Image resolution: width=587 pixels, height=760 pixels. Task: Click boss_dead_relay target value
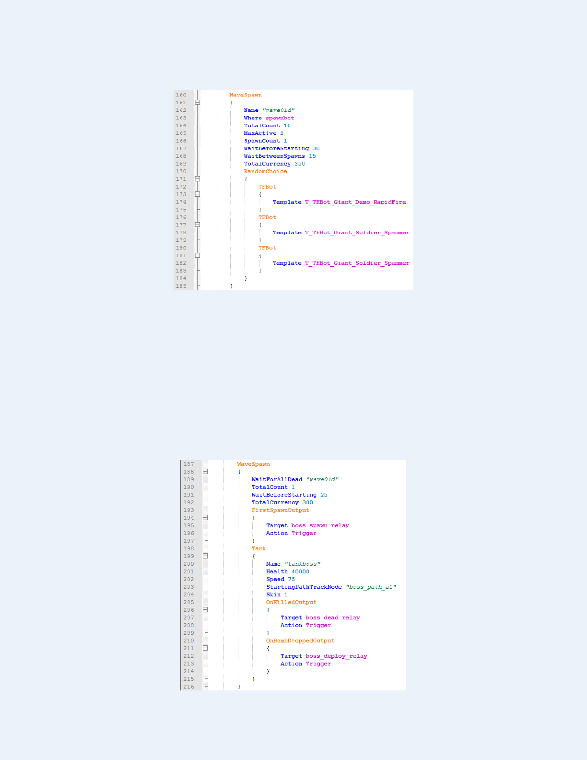tap(333, 618)
